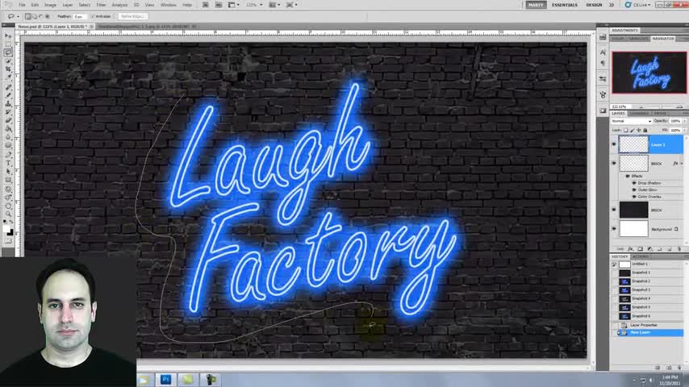The height and width of the screenshot is (387, 689).
Task: Open the Opacity slider dropdown
Action: click(x=685, y=121)
